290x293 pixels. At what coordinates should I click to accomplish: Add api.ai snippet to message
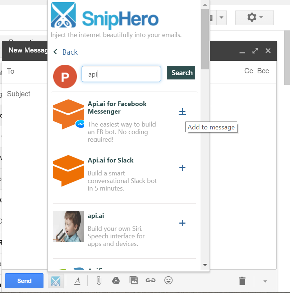click(x=182, y=223)
